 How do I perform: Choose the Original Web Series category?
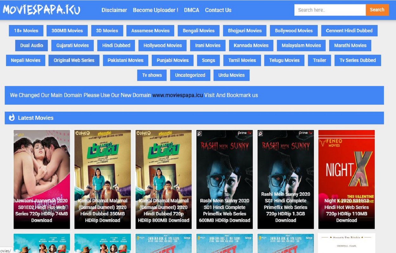74,60
